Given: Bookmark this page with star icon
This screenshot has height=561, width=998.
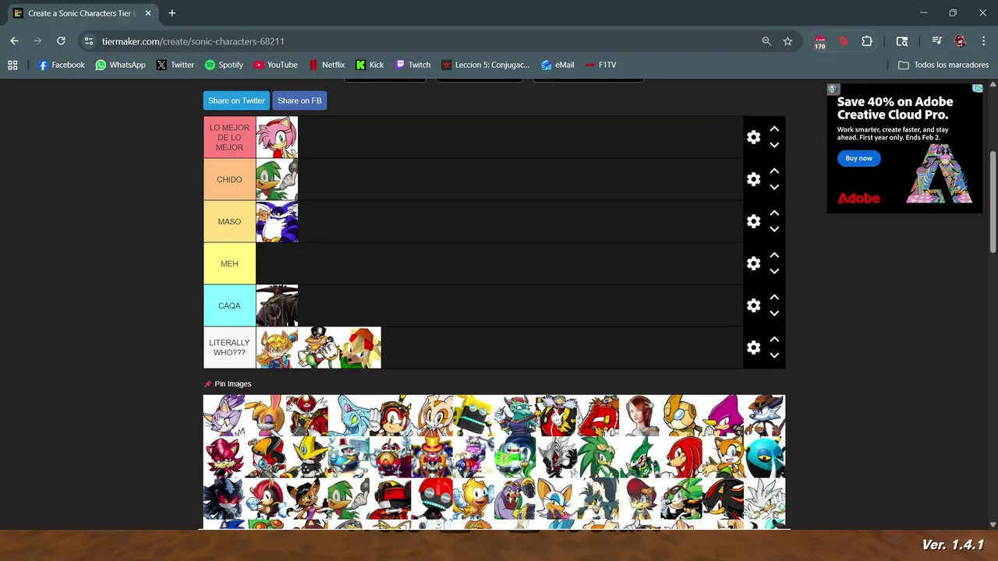Looking at the screenshot, I should [787, 41].
